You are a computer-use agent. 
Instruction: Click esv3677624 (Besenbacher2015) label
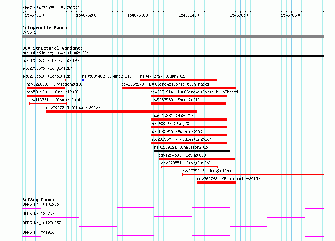[228, 179]
